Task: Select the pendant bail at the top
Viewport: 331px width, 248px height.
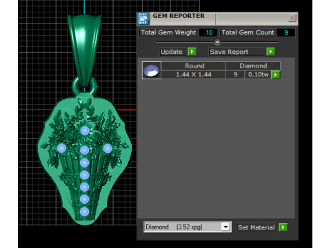Action: [84, 50]
